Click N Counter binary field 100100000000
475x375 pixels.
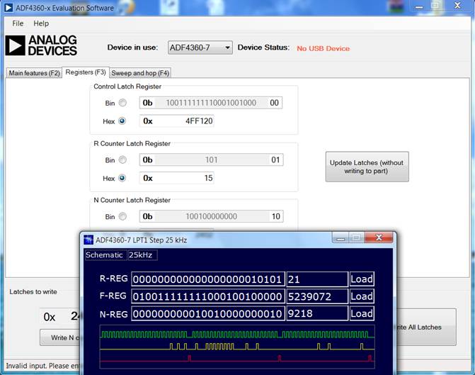(212, 216)
